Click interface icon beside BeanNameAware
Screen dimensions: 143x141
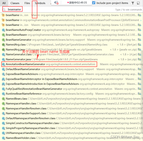3,35
